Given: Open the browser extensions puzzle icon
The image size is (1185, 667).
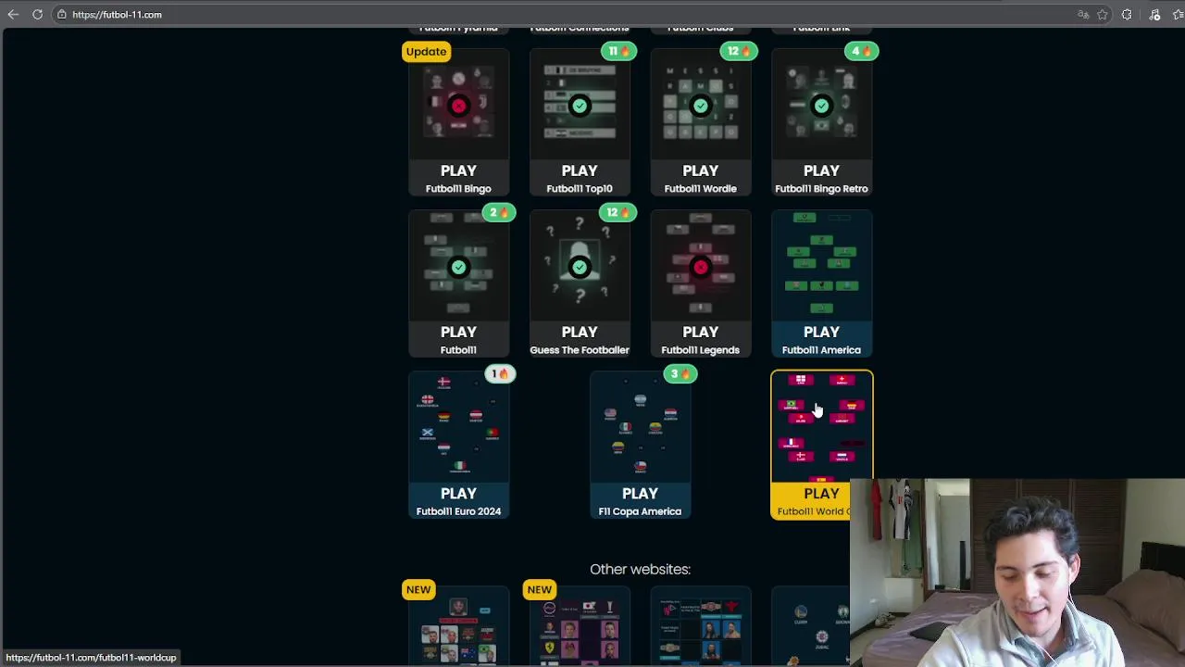Looking at the screenshot, I should [x=1127, y=14].
